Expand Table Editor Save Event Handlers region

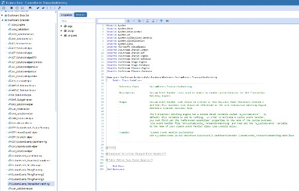(x=107, y=160)
